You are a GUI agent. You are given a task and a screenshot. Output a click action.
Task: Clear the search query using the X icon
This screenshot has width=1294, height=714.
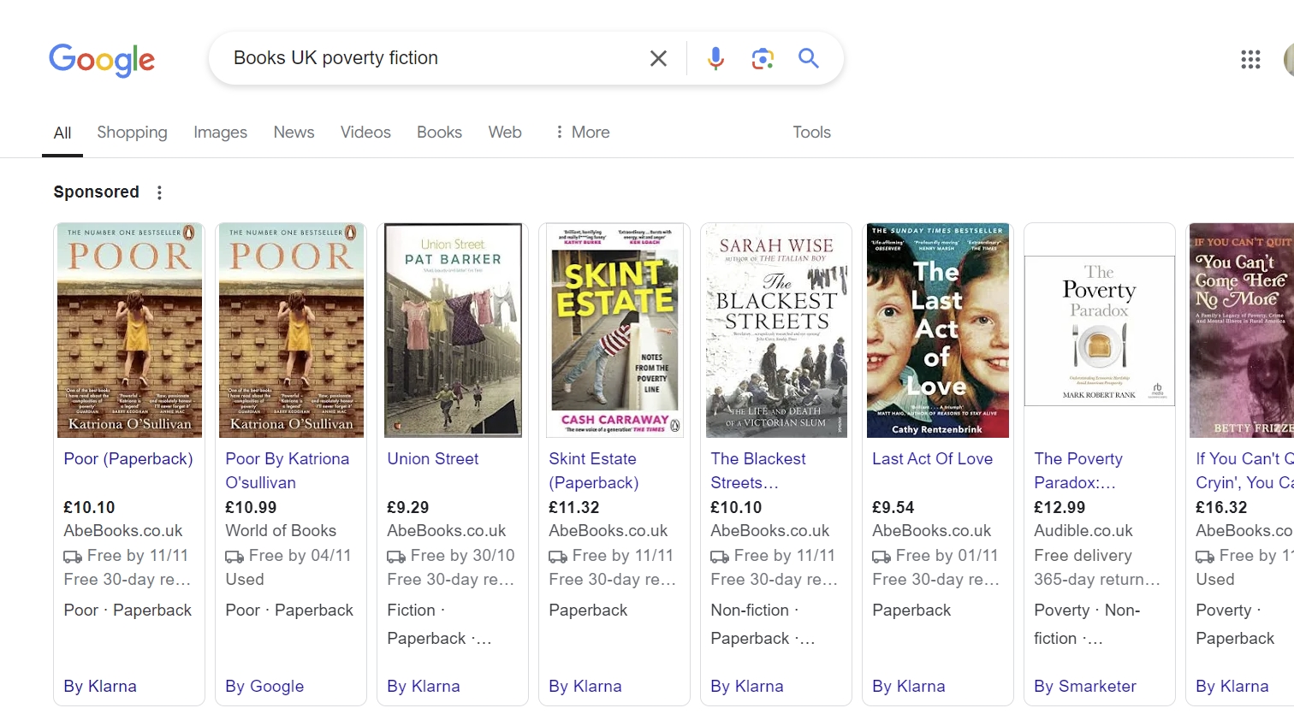point(658,58)
